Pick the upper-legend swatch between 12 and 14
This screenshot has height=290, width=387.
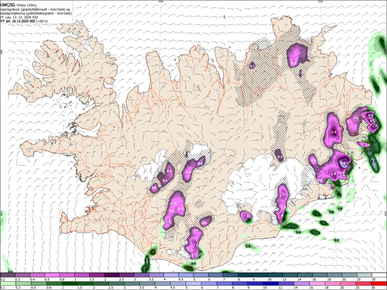tap(290, 275)
